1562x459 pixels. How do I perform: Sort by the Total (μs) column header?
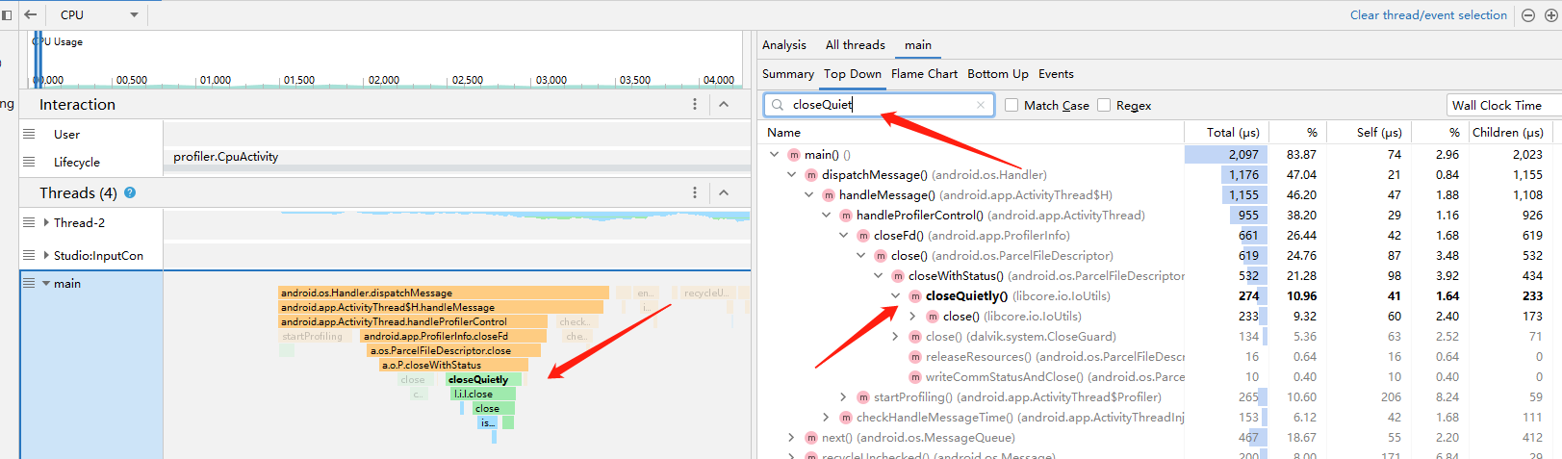(1227, 132)
